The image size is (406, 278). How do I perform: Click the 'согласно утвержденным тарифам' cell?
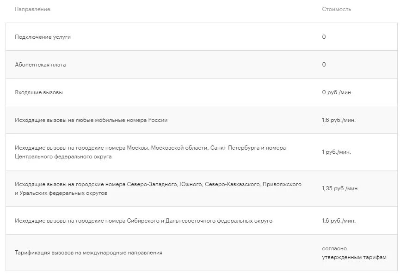[x=354, y=253]
